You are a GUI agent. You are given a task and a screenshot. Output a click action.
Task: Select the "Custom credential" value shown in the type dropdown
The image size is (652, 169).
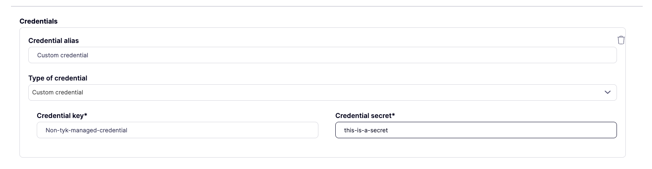point(58,92)
